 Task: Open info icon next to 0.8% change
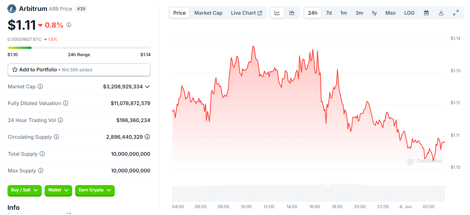click(x=69, y=25)
